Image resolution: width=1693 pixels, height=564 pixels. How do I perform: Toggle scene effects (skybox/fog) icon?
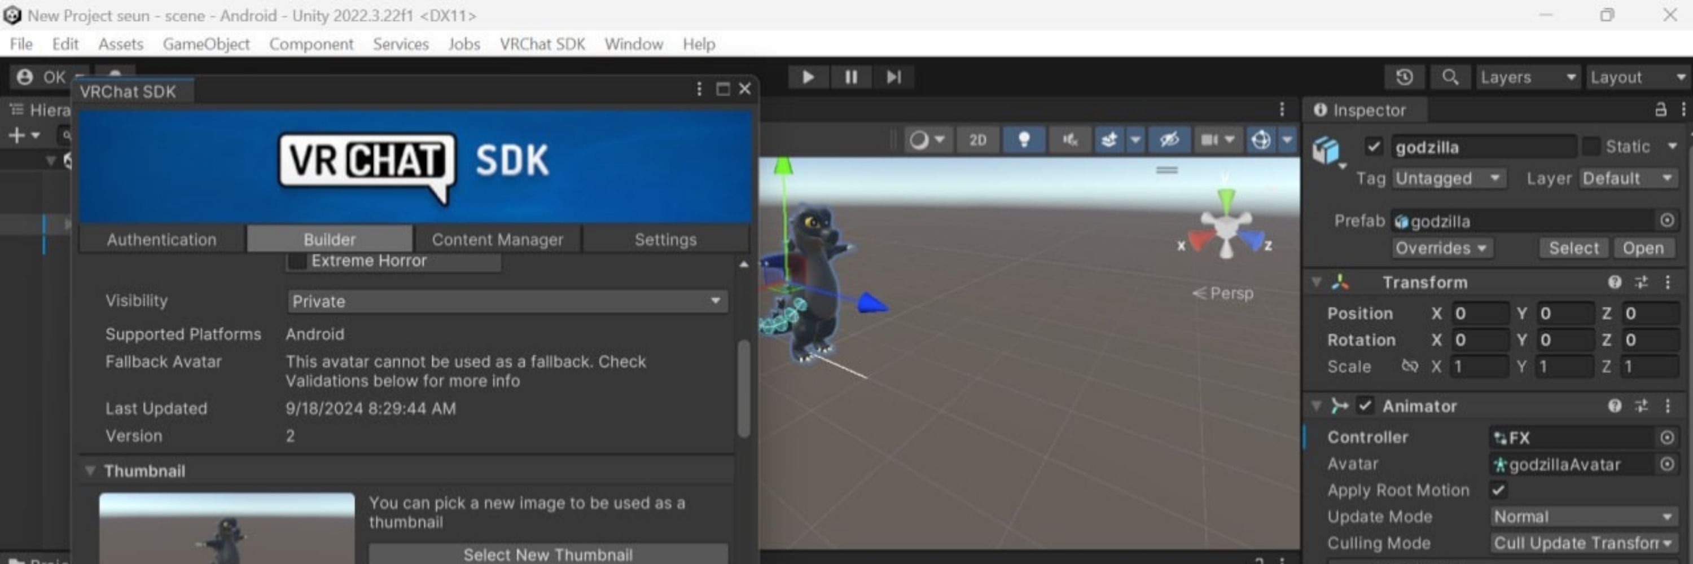(1109, 140)
